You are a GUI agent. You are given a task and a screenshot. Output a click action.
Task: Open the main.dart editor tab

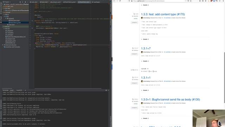click(x=34, y=2)
